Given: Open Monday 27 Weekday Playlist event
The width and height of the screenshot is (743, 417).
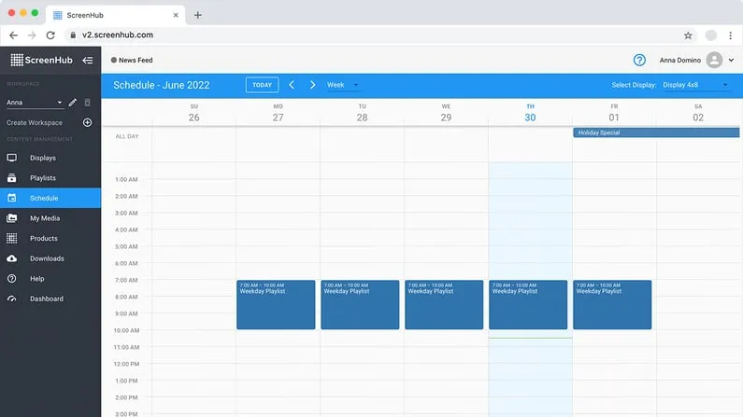Looking at the screenshot, I should point(276,304).
